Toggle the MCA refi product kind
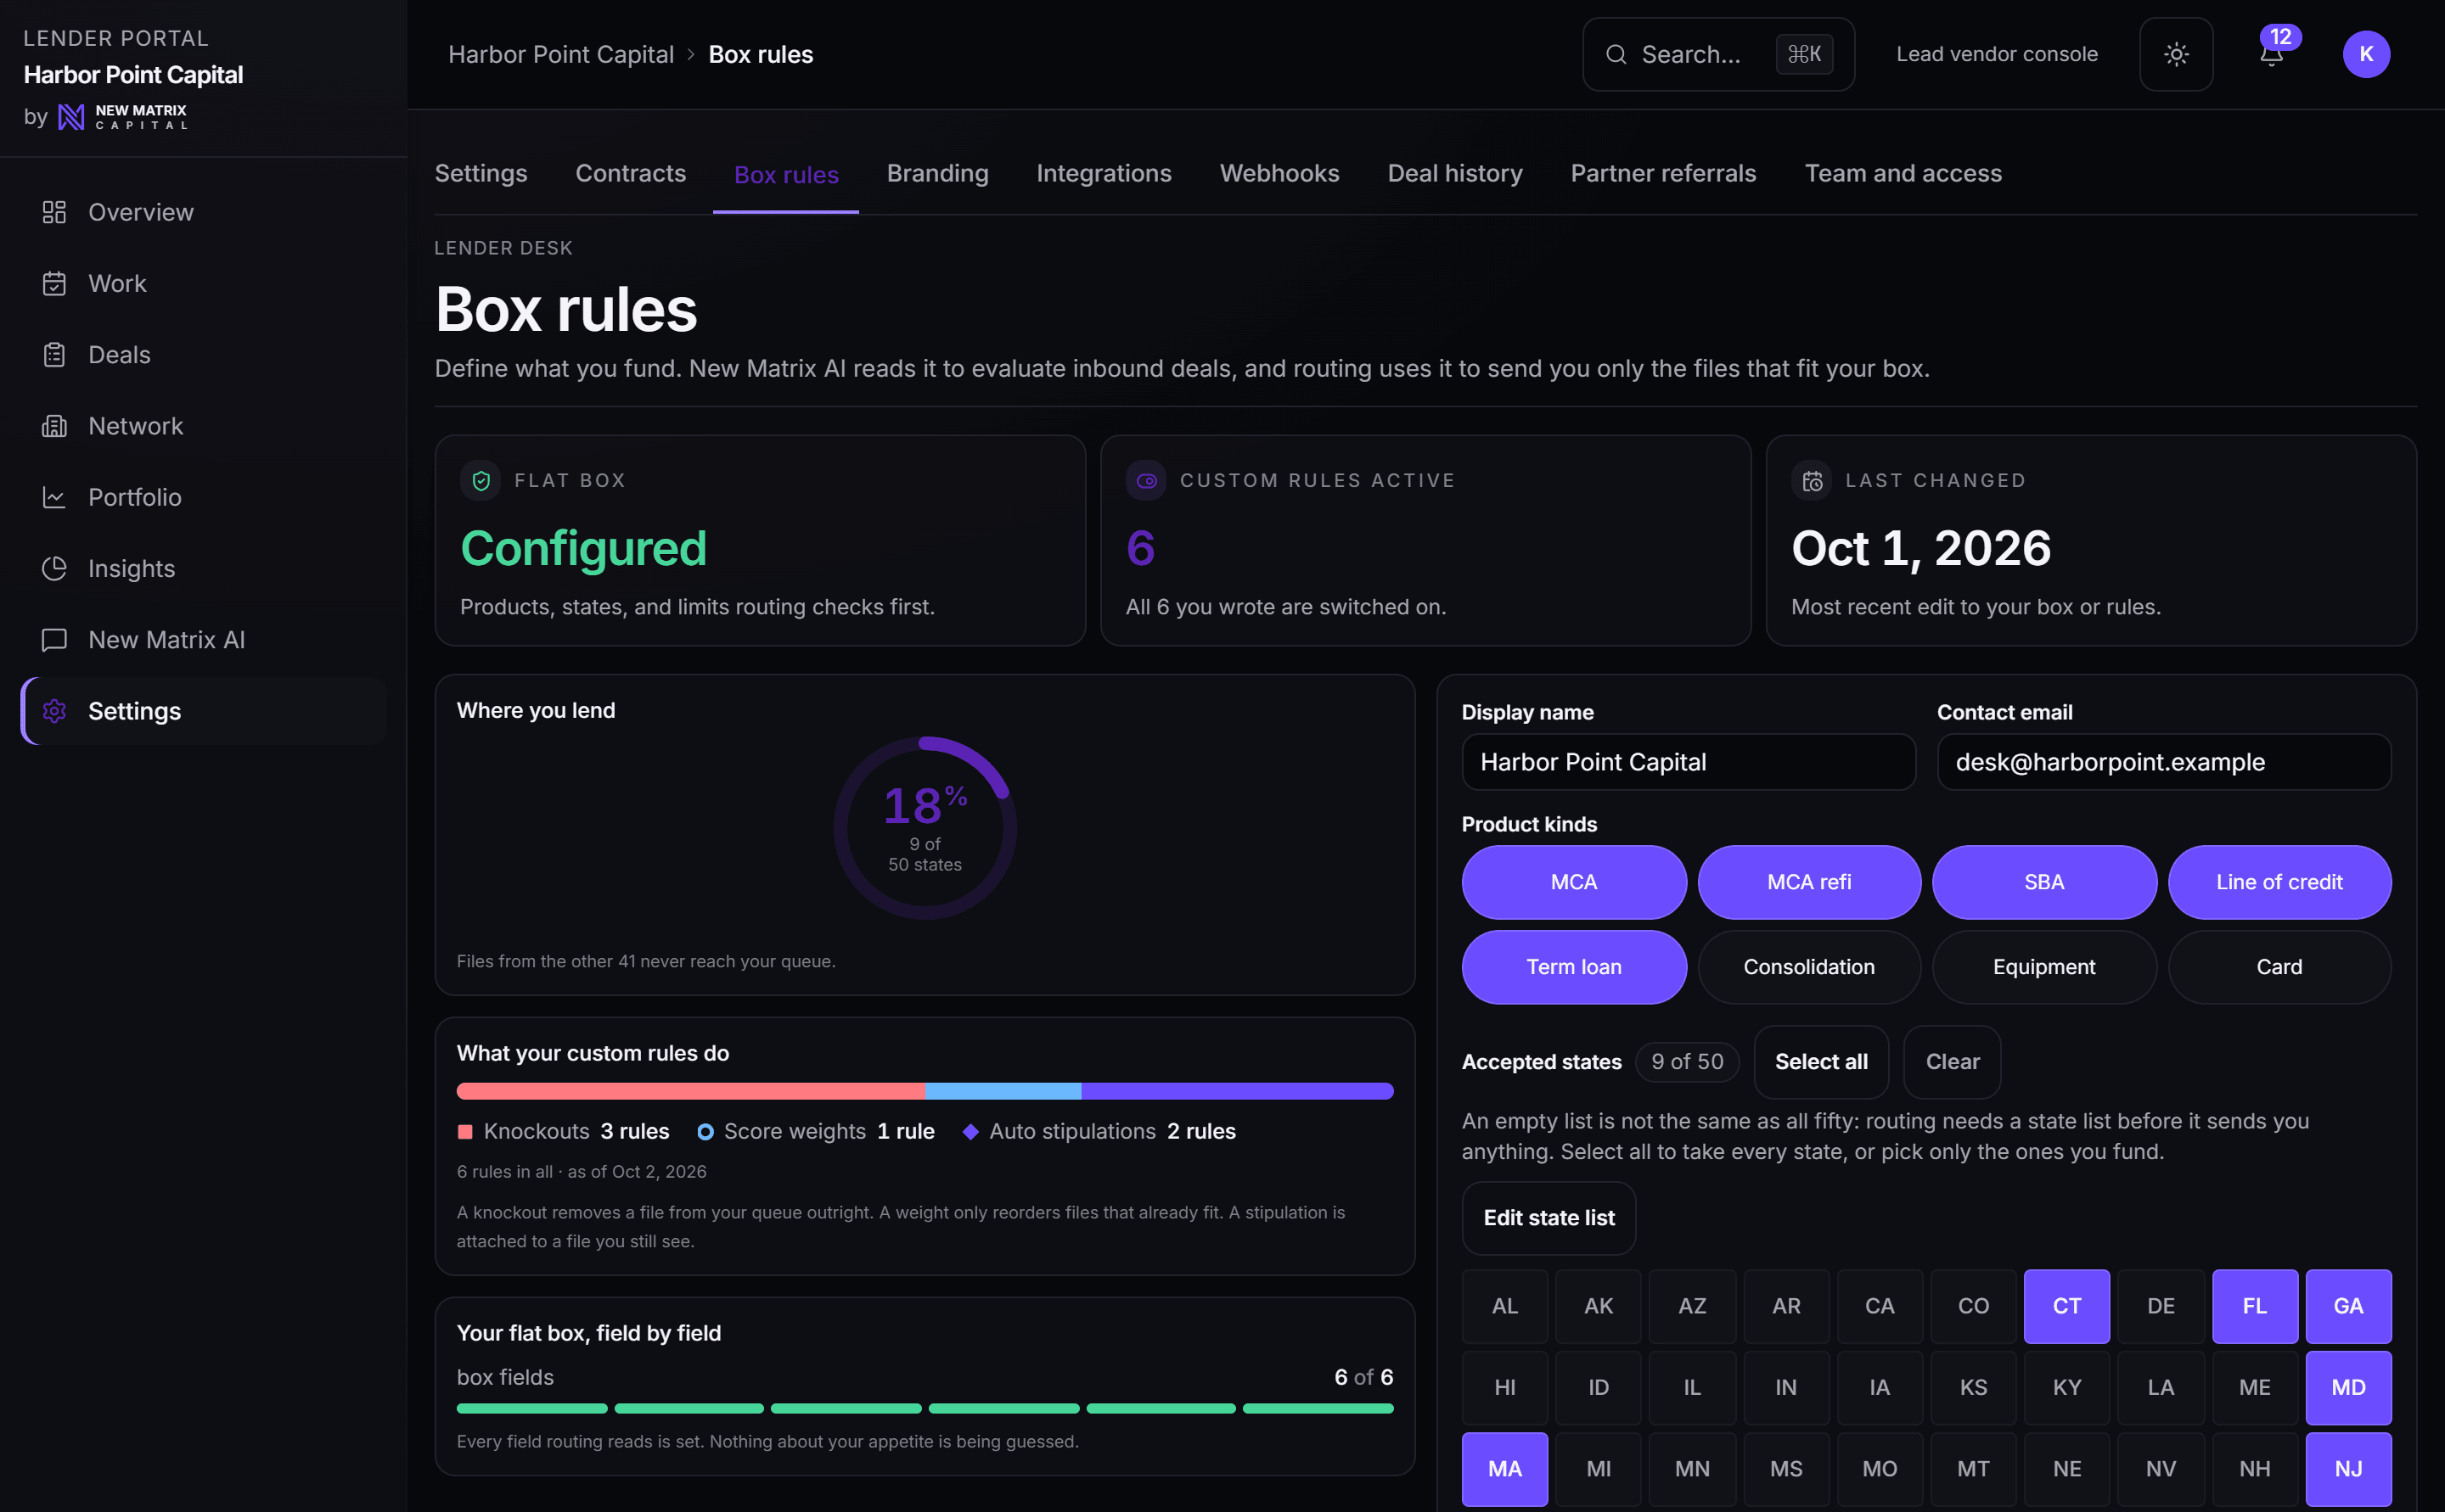This screenshot has width=2445, height=1512. [x=1809, y=882]
